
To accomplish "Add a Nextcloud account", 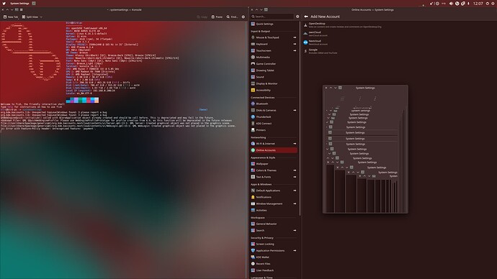I will 399,42.
